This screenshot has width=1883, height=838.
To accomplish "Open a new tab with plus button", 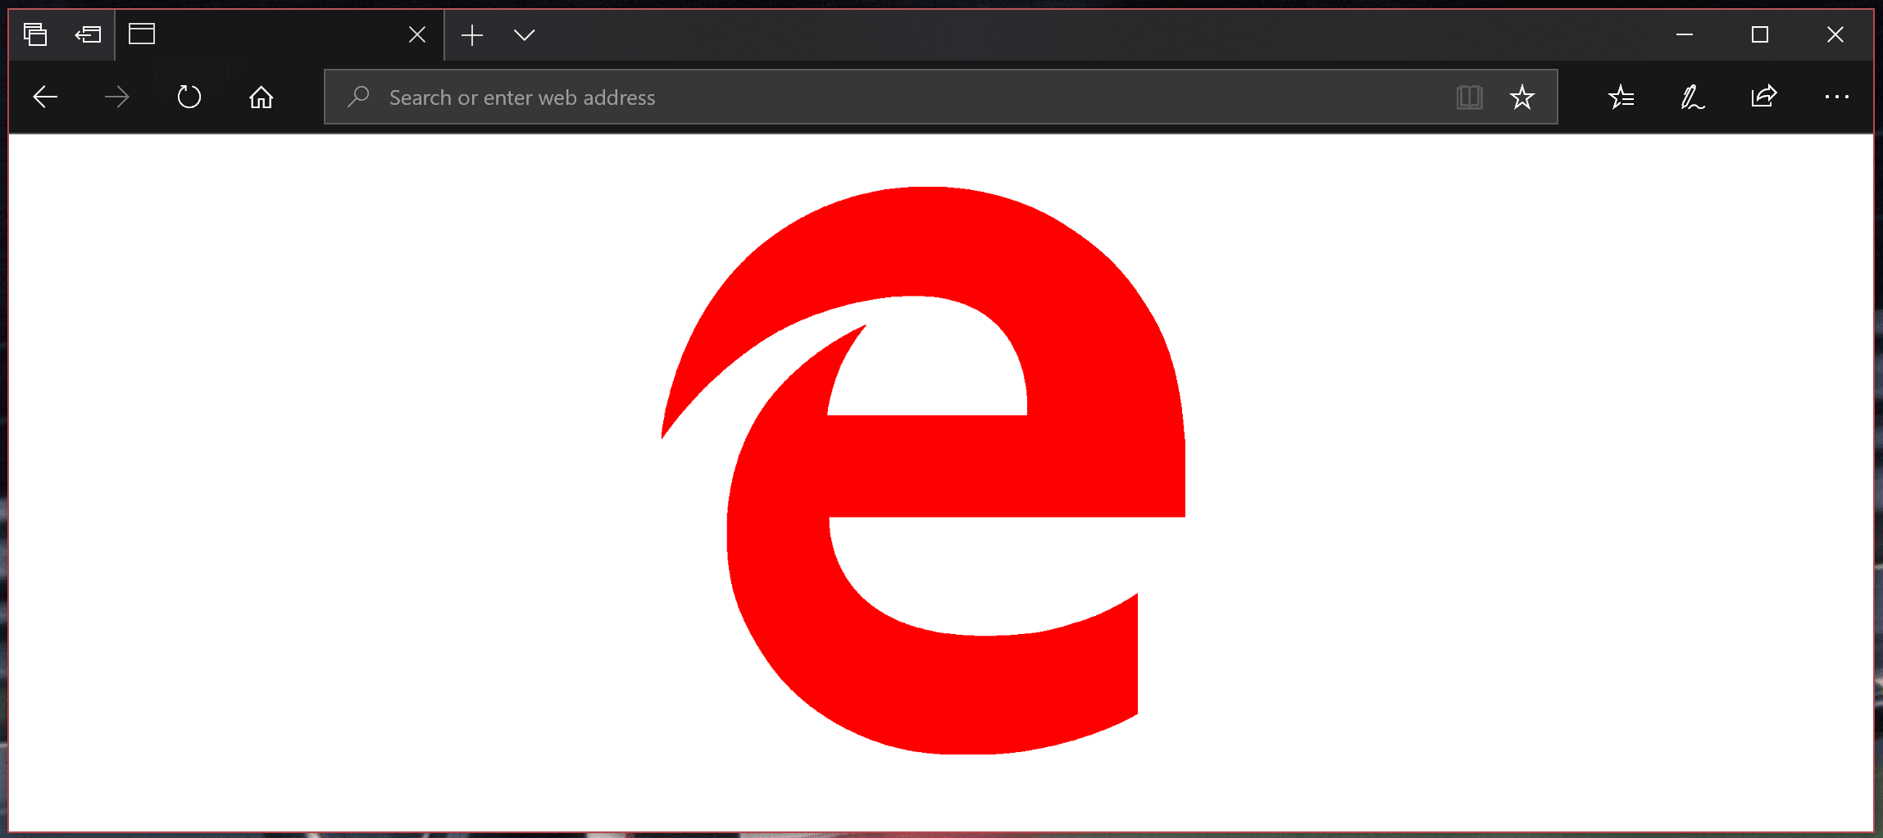I will click(x=472, y=34).
